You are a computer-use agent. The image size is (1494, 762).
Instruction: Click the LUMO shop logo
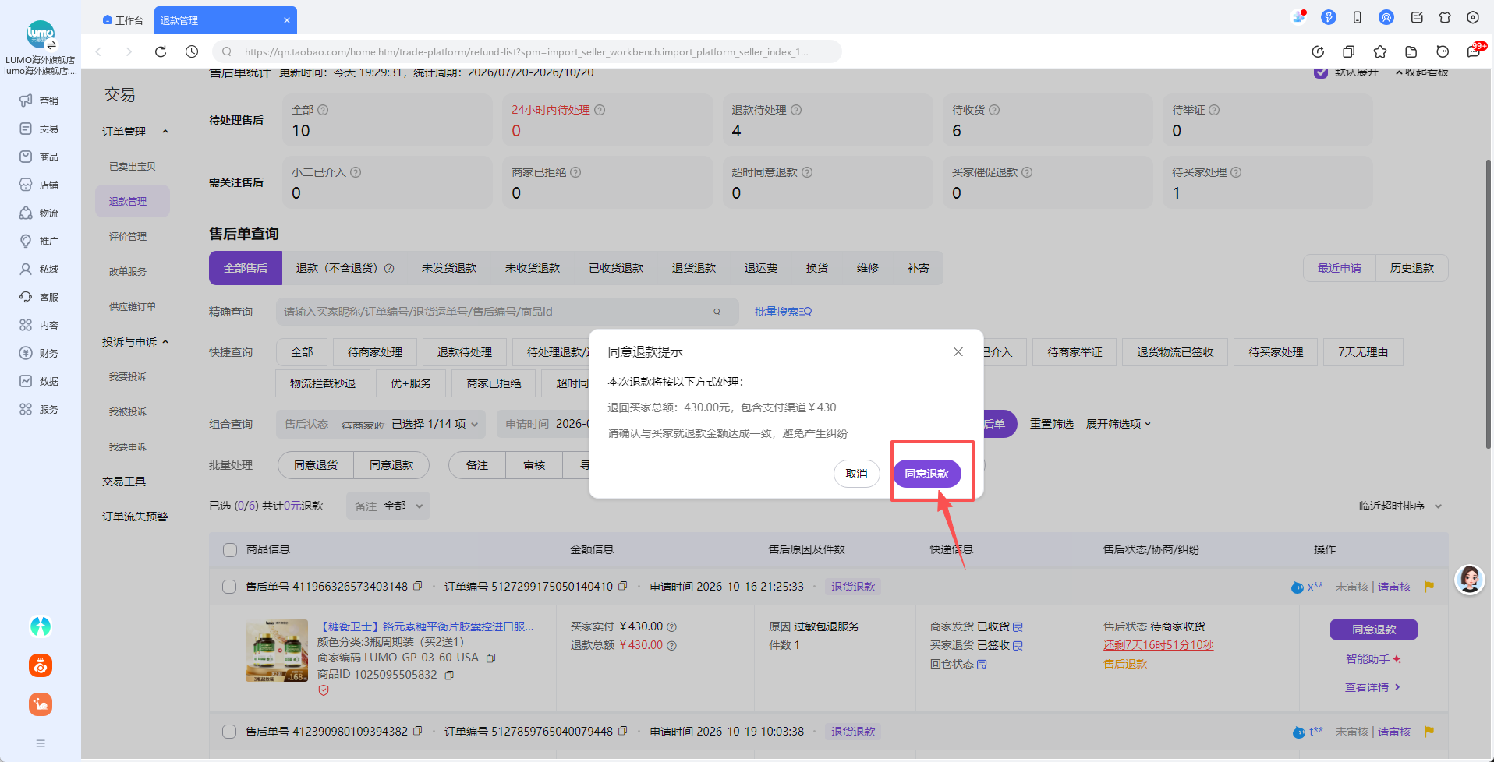click(x=41, y=34)
